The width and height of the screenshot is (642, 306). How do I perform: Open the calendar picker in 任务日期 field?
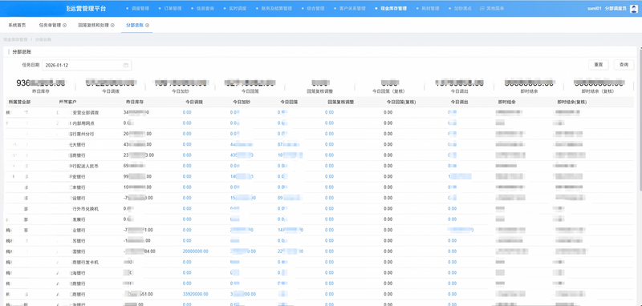[126, 66]
